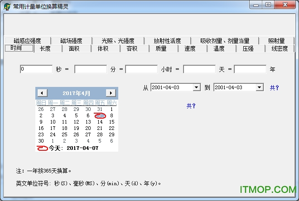The width and height of the screenshot is (299, 201).
Task: Minimize the 常用计量单位换算精灵 window
Action: (256, 5)
